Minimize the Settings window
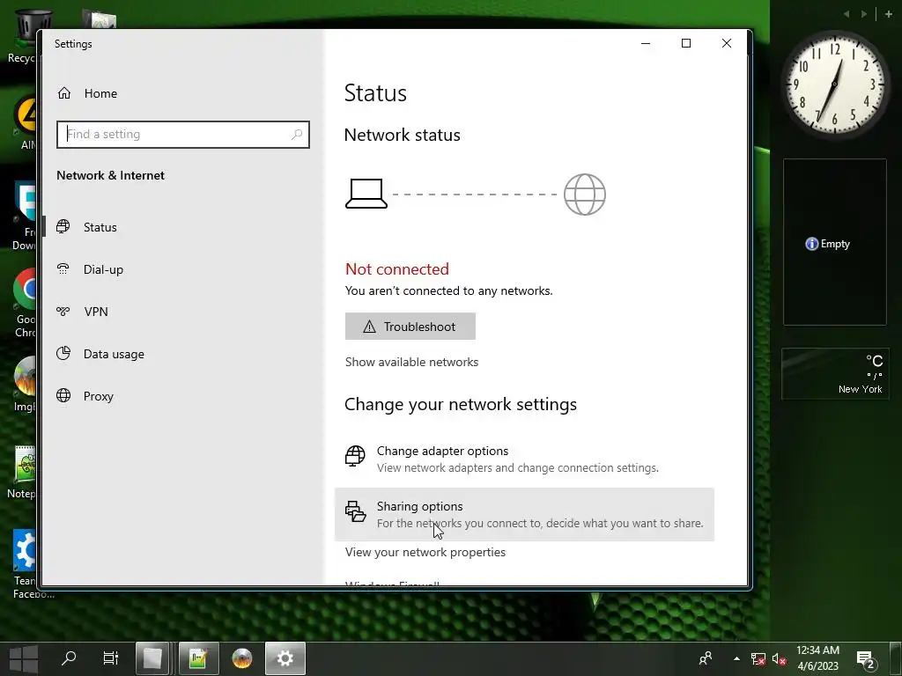The height and width of the screenshot is (676, 902). coord(646,44)
